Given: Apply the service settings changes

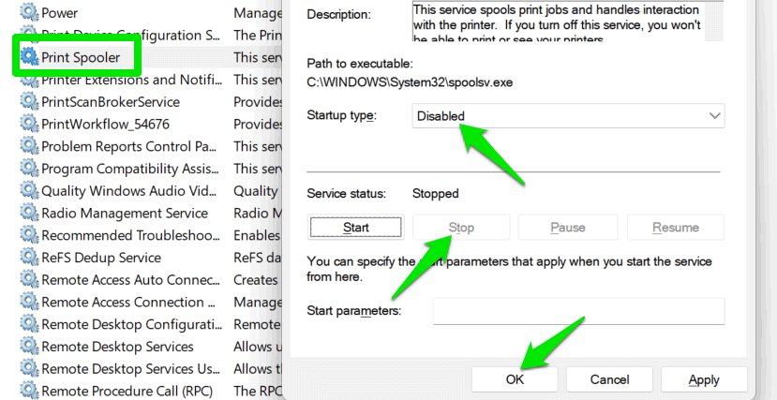Looking at the screenshot, I should coord(704,379).
